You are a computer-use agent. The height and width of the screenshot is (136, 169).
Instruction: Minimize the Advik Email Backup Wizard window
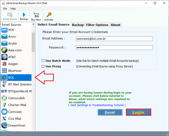click(x=146, y=3)
